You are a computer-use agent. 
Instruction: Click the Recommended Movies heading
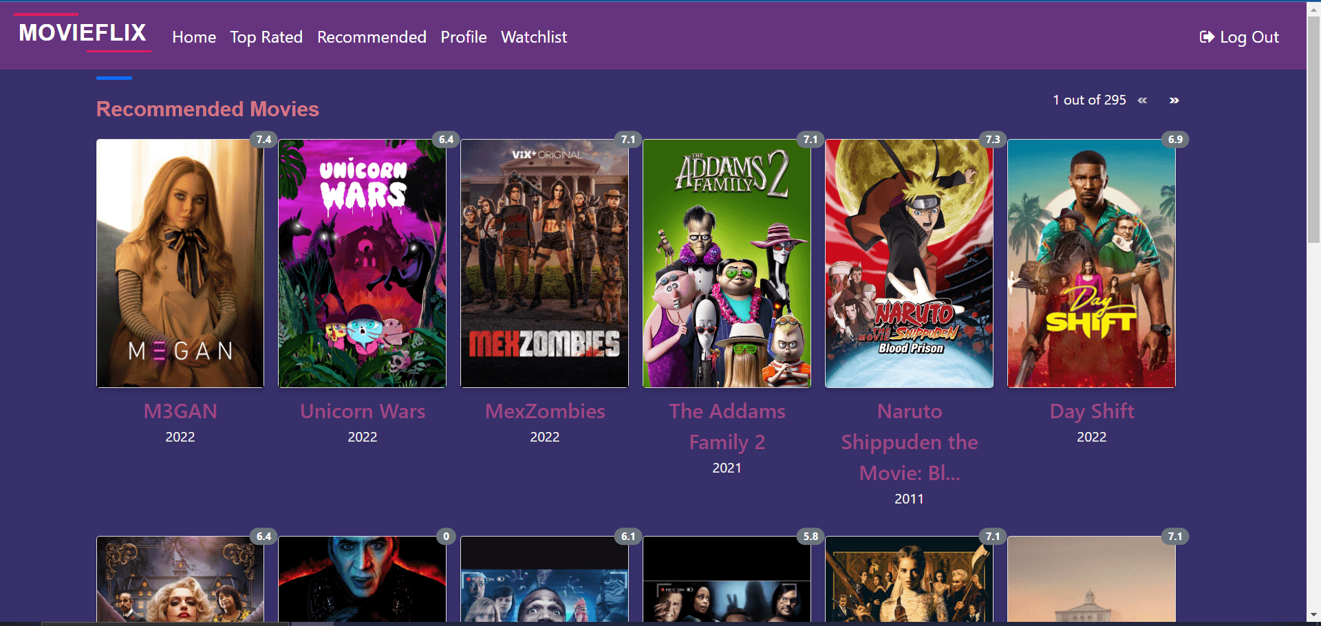[x=208, y=109]
